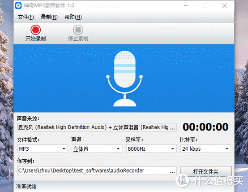Screen dimensions: 248x192
Task: Click the 声音来源: label
Action: (x=28, y=118)
